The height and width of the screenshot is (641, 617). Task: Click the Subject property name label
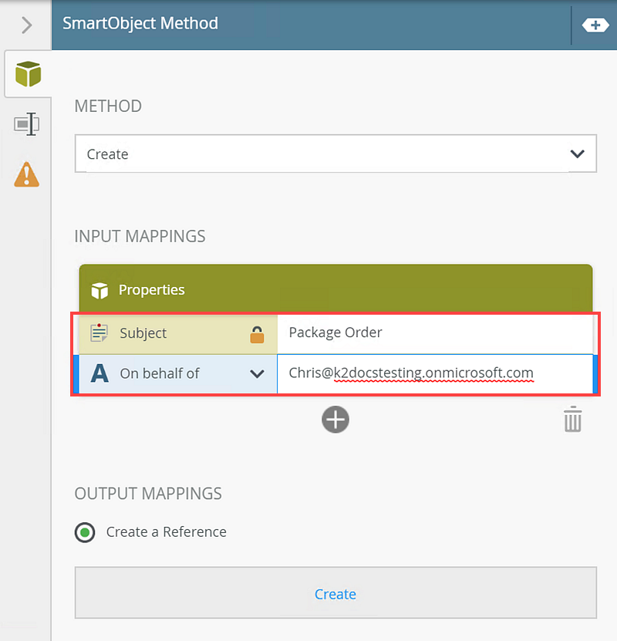click(x=143, y=333)
